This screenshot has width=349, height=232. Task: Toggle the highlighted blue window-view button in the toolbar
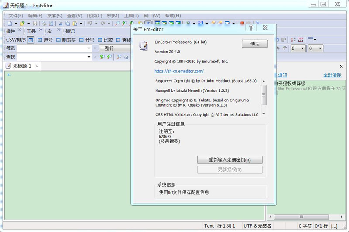tap(157, 23)
